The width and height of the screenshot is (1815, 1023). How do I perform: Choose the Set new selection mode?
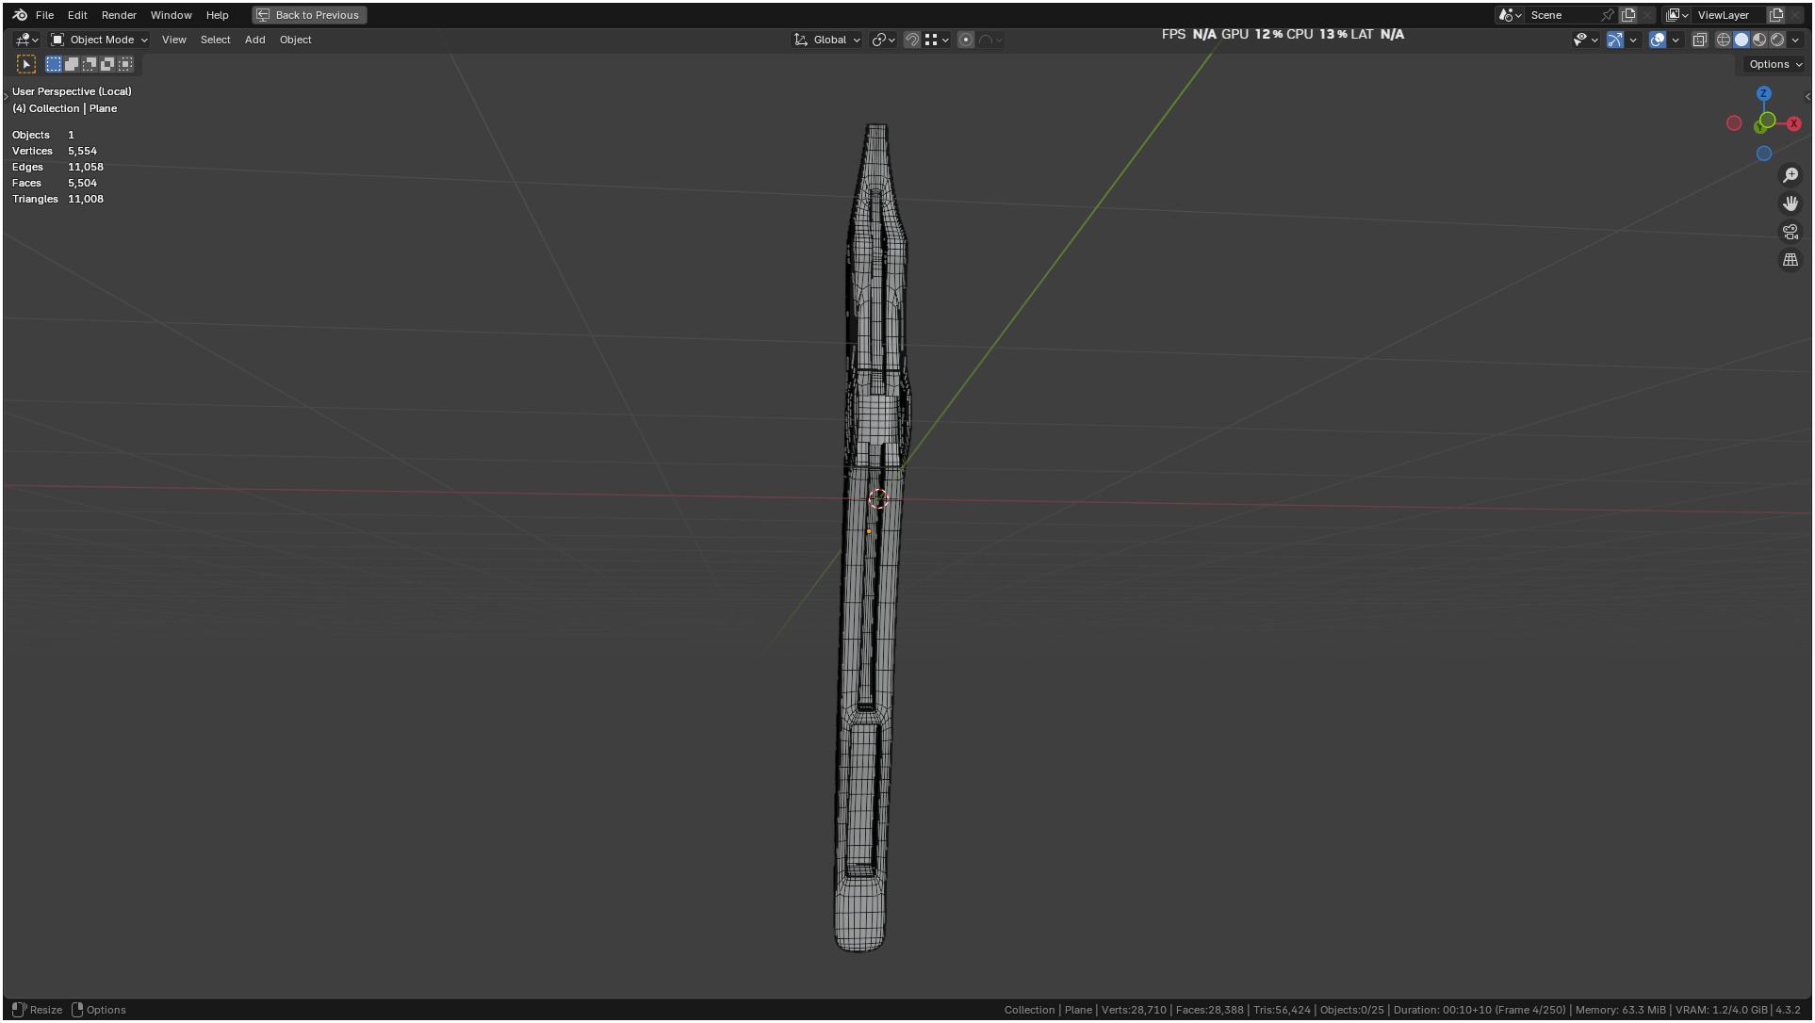tap(54, 64)
